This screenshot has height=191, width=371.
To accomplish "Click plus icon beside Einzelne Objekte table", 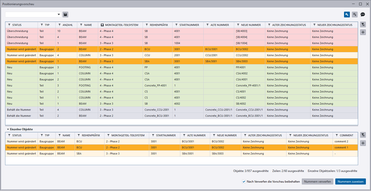I will pyautogui.click(x=363, y=143).
